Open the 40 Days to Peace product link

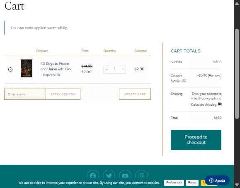[56, 69]
